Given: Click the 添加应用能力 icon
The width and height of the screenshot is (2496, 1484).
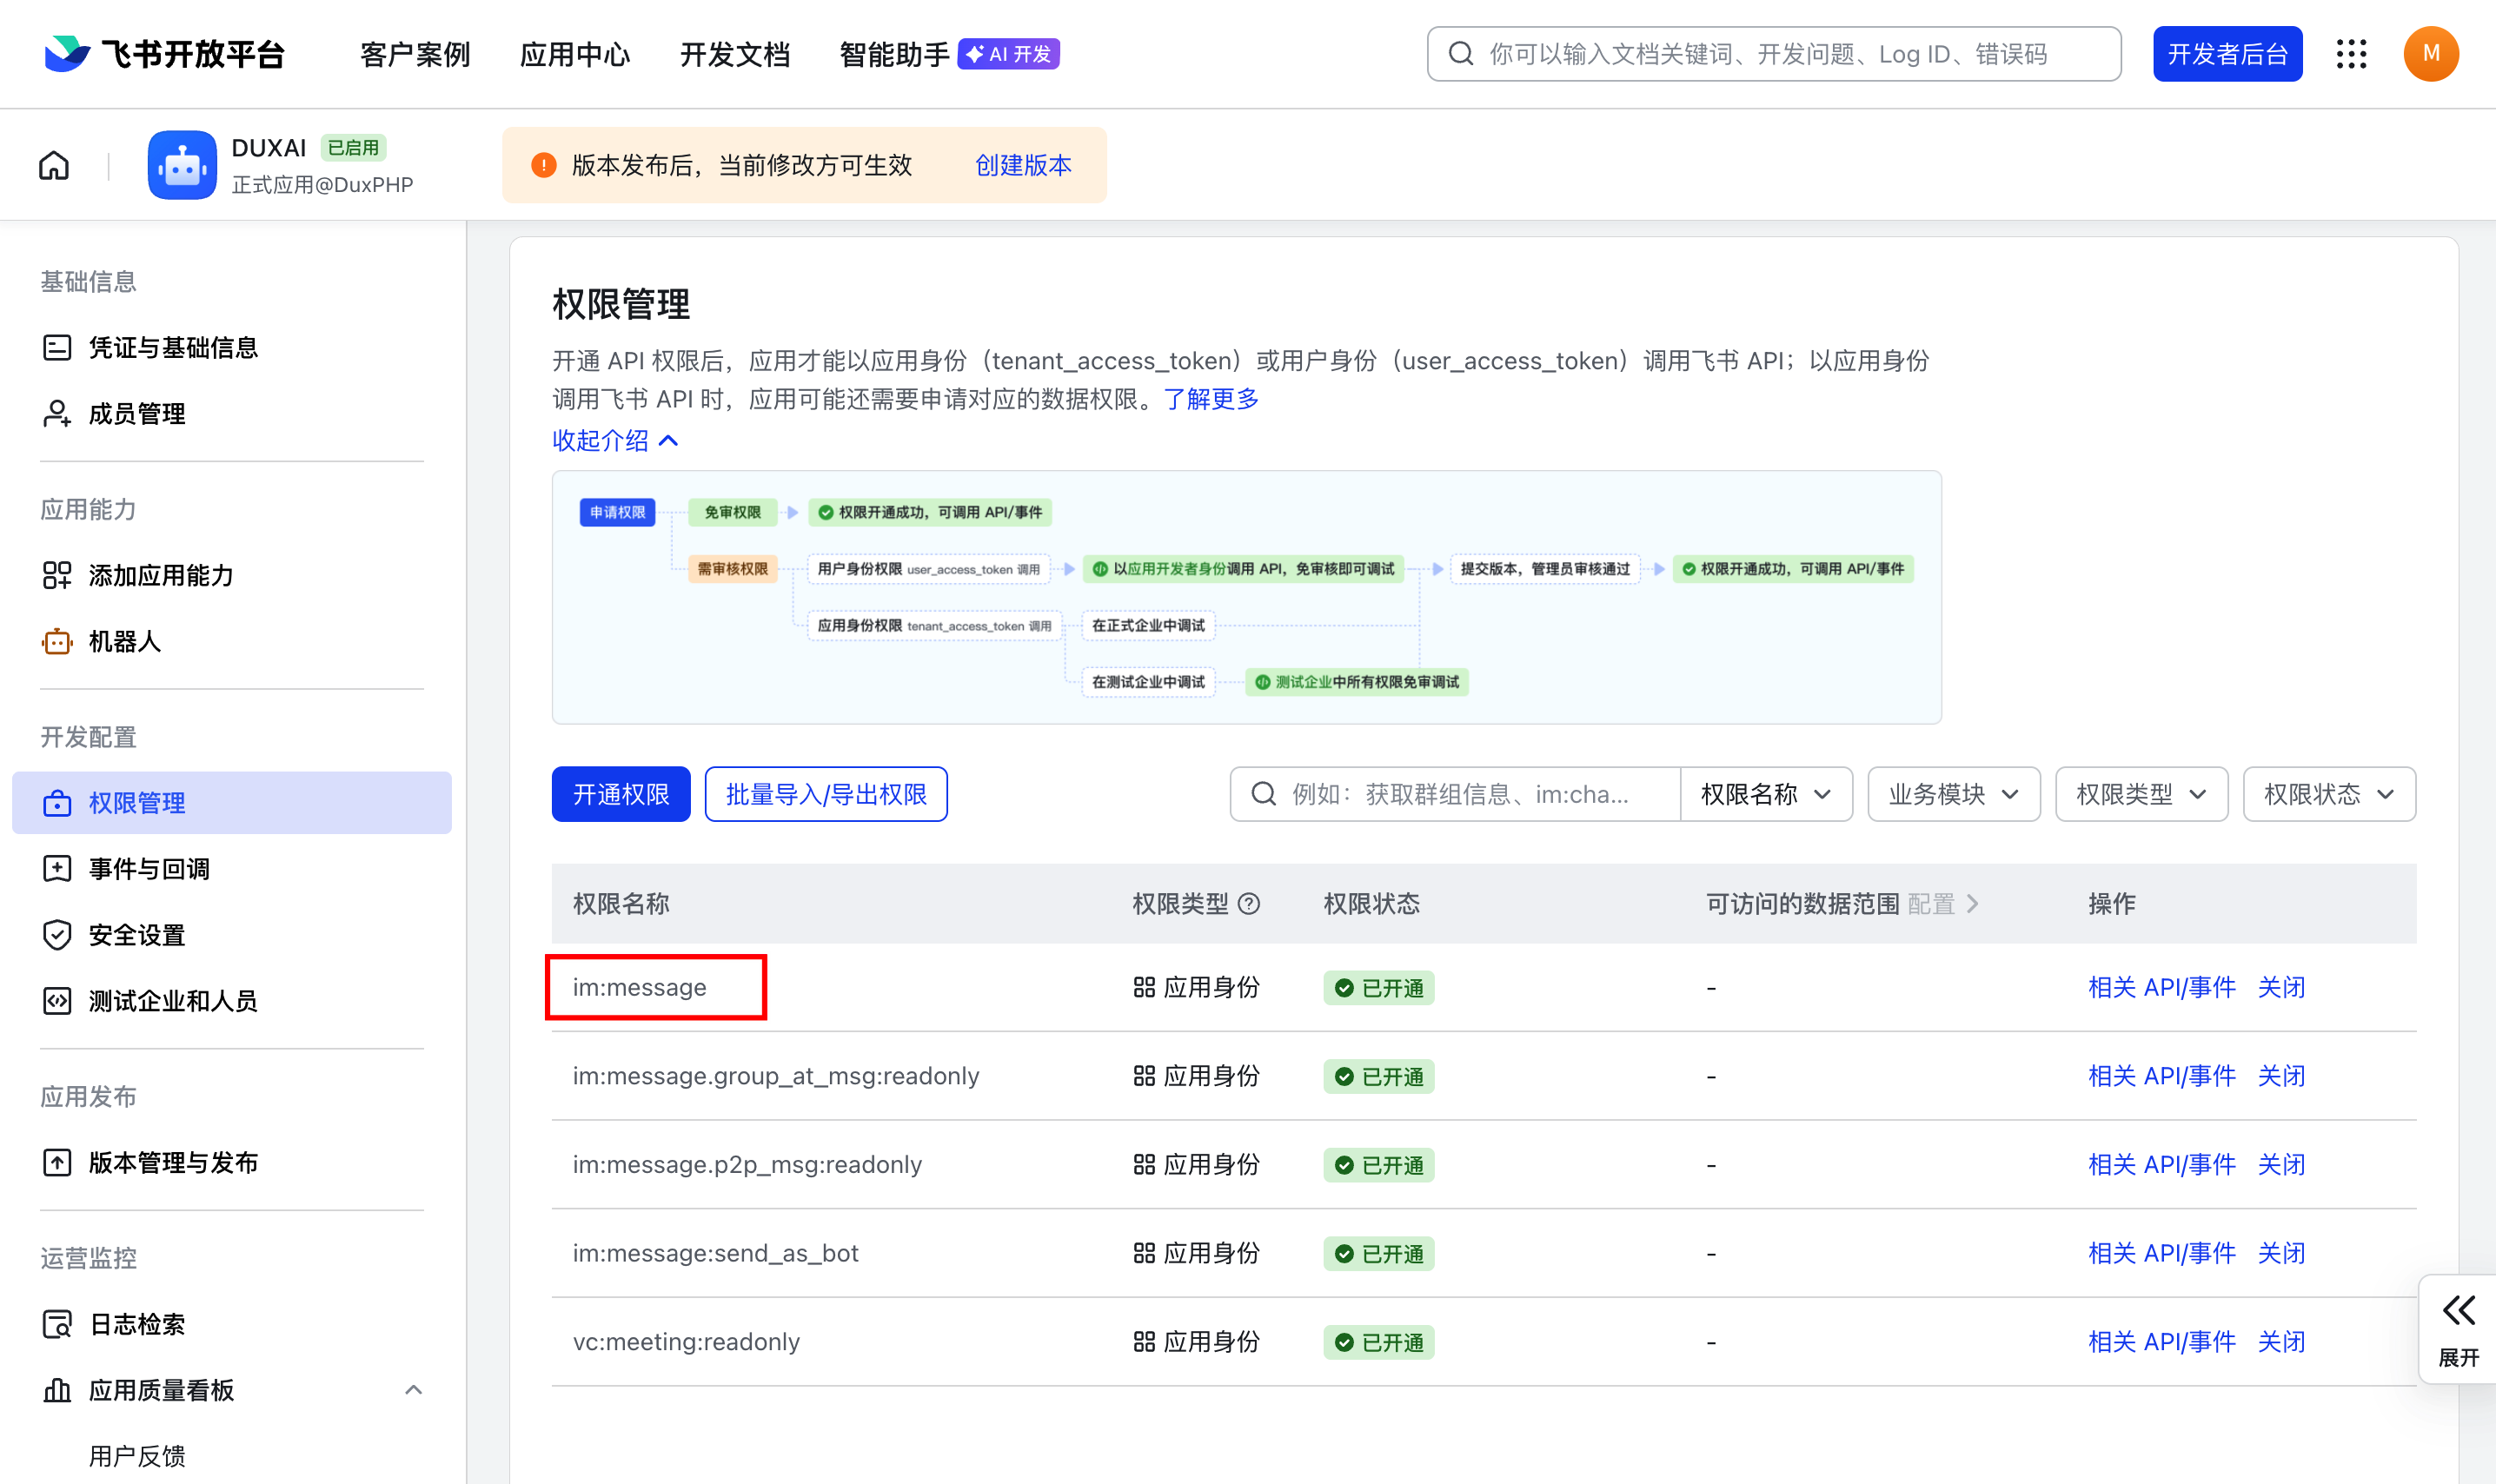Looking at the screenshot, I should click(x=58, y=575).
